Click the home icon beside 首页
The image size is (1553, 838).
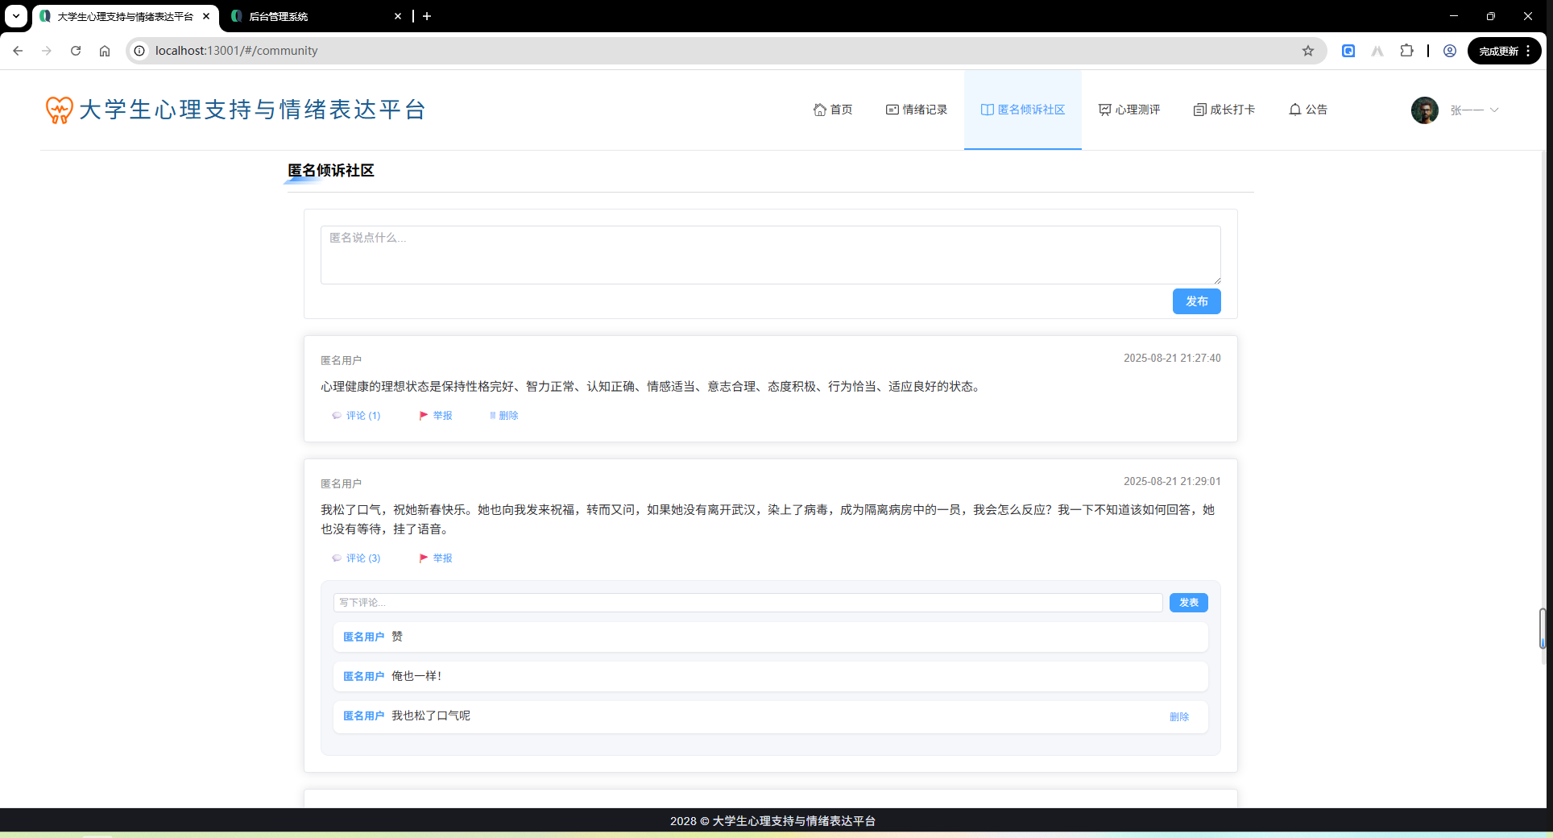coord(818,110)
